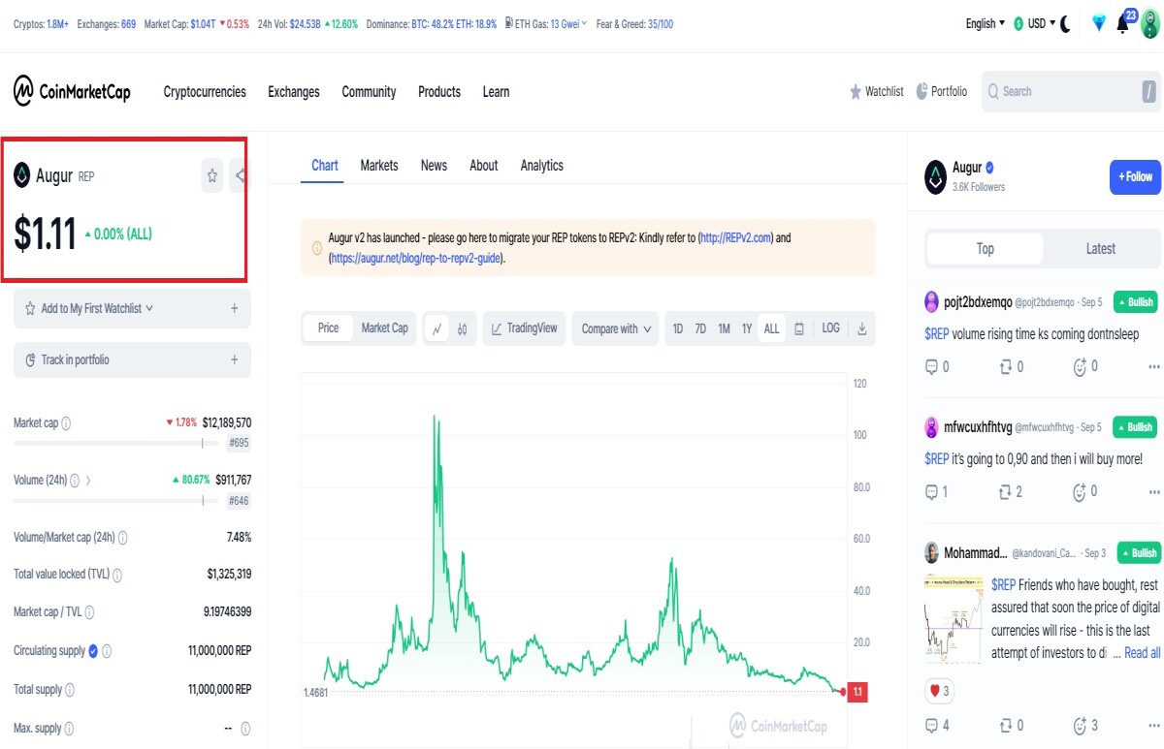Viewport: 1164px width, 749px height.
Task: Click repost icon on pojt2bdxemqo post
Action: tap(1005, 366)
